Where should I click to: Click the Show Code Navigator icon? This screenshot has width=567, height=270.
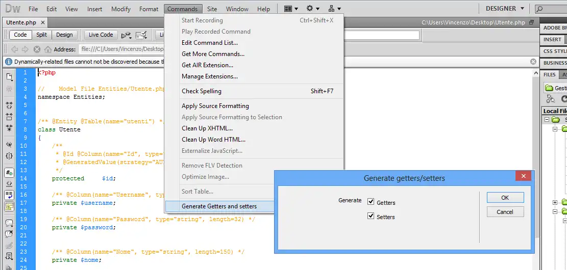[9, 89]
